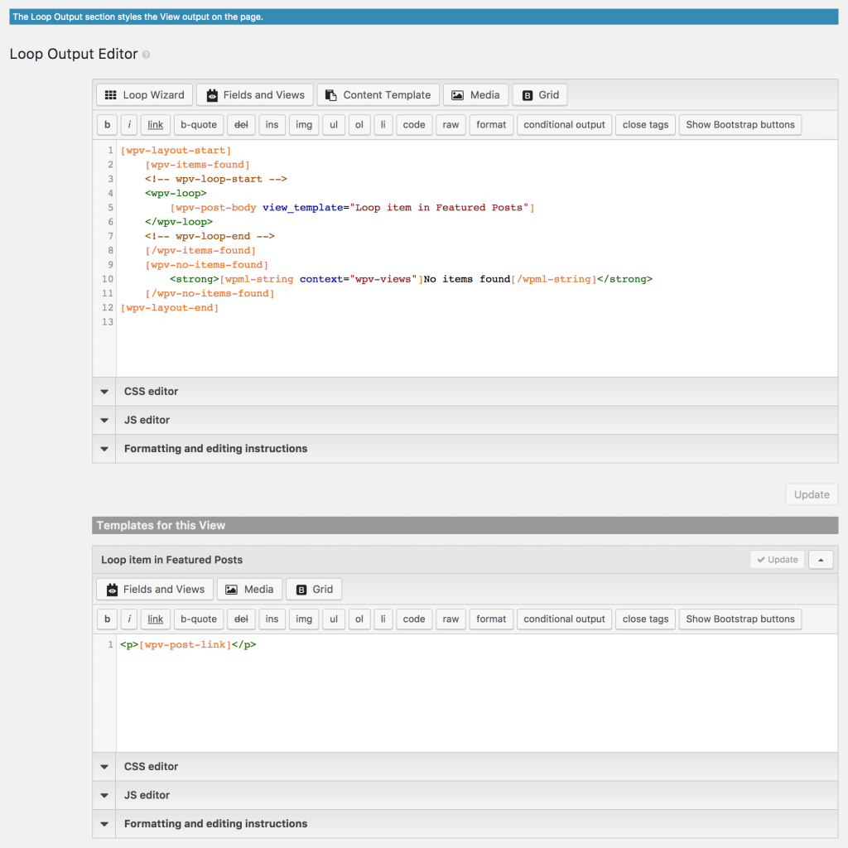Click b-quote in Loop Output toolbar
This screenshot has height=848, width=848.
pos(199,125)
